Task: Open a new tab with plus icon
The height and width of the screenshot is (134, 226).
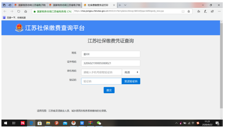Action: point(120,5)
